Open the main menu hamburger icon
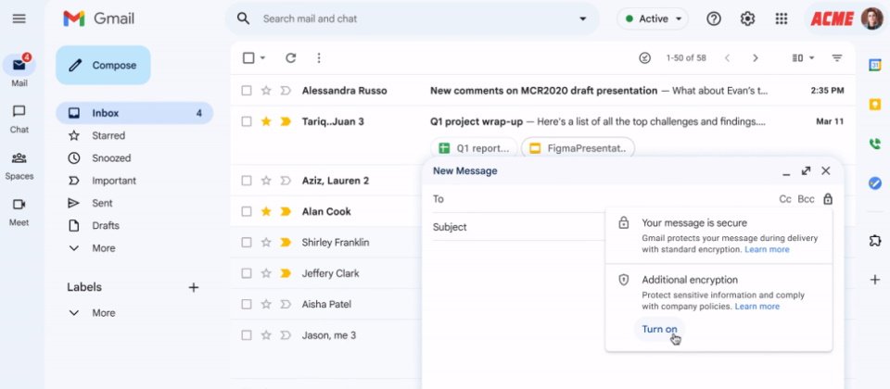Screen dimensions: 890x389 coord(19,19)
